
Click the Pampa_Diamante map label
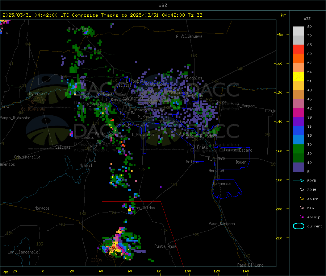click(15, 118)
